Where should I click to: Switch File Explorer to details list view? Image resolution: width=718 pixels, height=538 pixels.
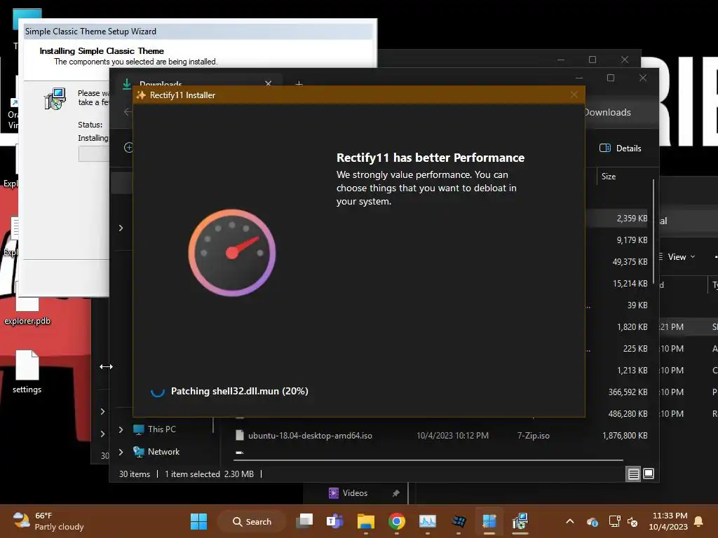(x=633, y=474)
